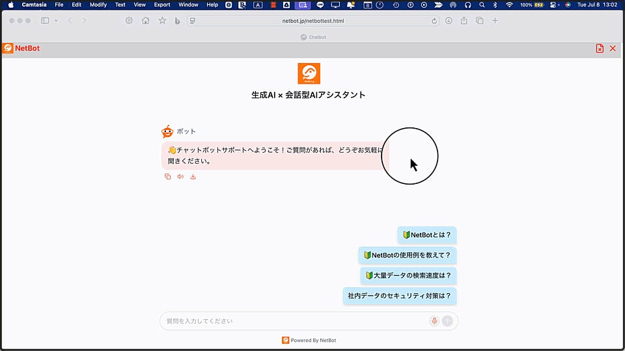Click the bookmark star icon
Image resolution: width=625 pixels, height=351 pixels.
pos(162,21)
